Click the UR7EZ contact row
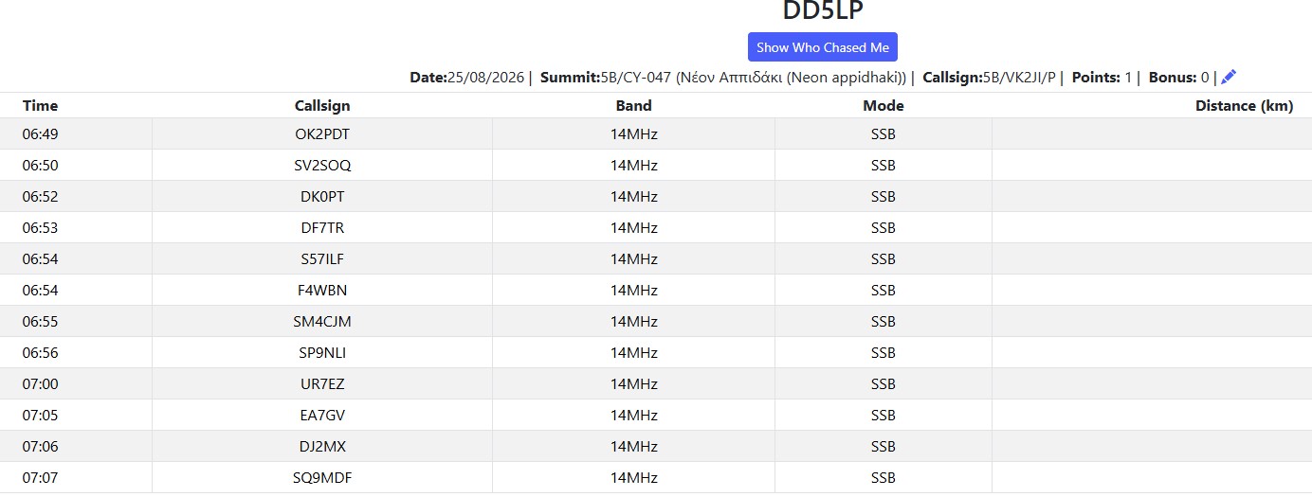The height and width of the screenshot is (497, 1312). (656, 384)
